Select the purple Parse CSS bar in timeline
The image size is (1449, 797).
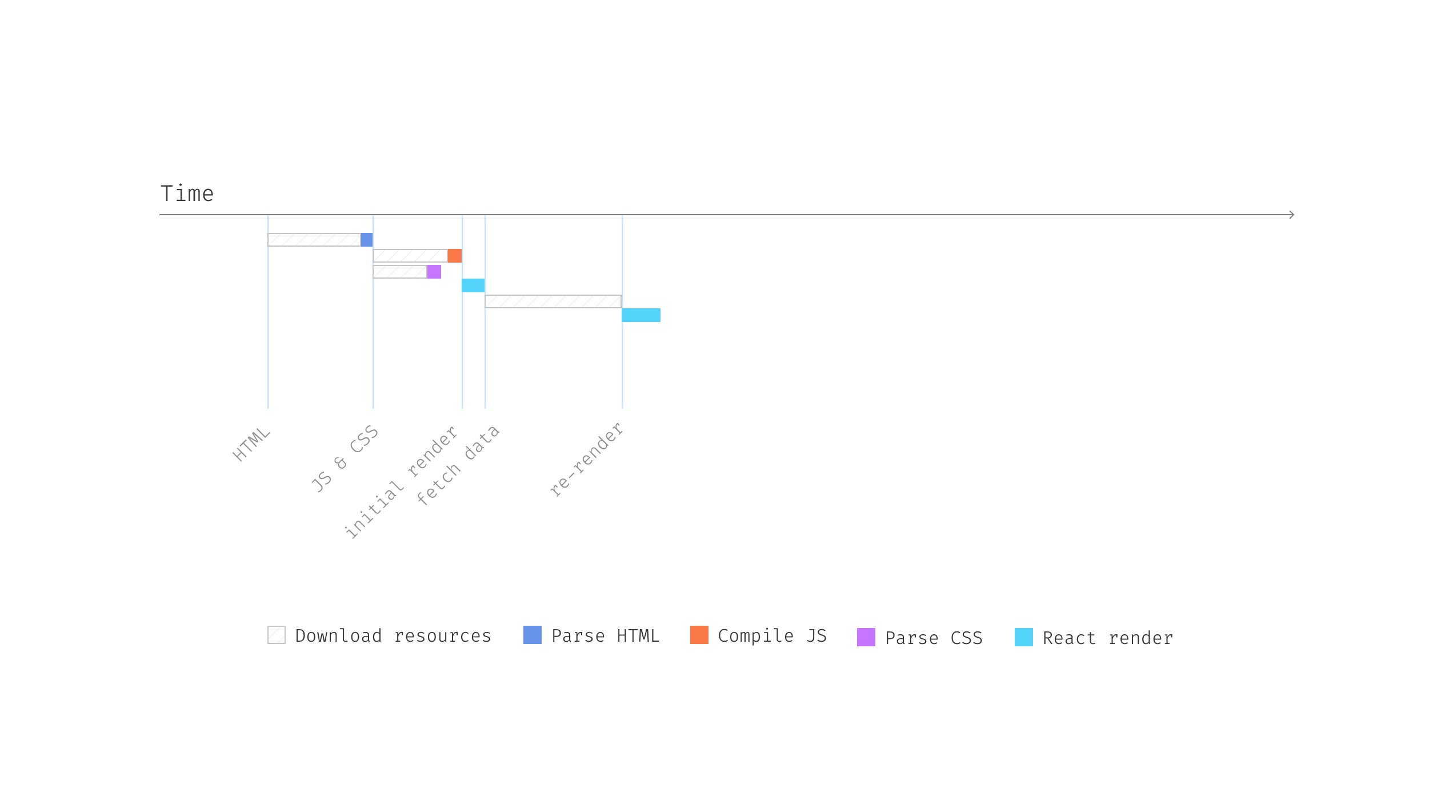tap(434, 272)
